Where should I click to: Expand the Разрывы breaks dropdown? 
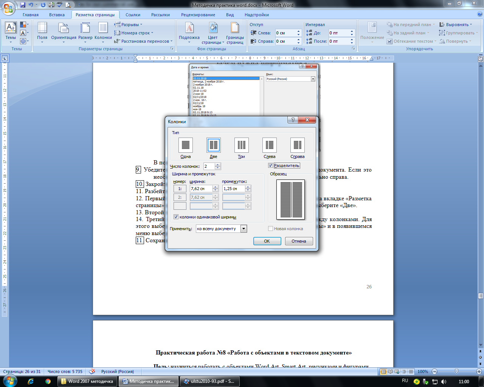[129, 25]
